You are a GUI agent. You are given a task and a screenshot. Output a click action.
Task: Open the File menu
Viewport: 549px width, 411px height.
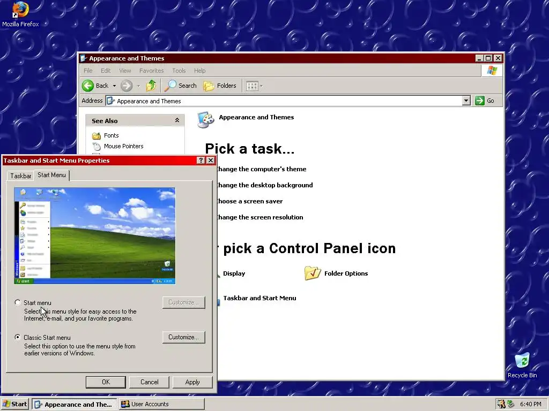(88, 71)
